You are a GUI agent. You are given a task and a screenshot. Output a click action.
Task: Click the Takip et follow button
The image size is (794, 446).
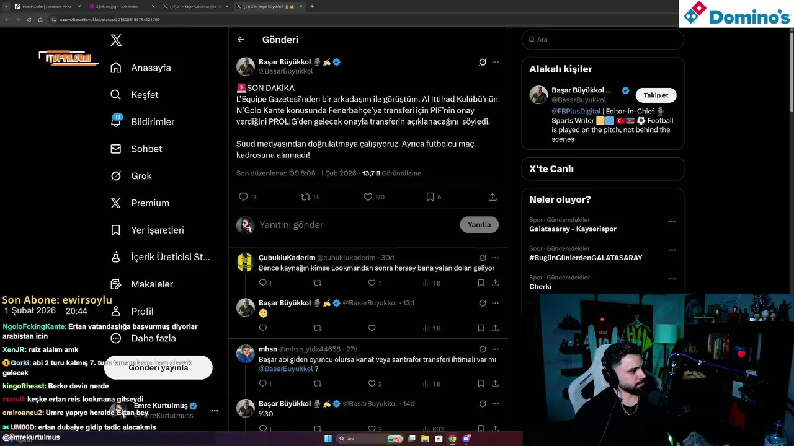coord(656,95)
